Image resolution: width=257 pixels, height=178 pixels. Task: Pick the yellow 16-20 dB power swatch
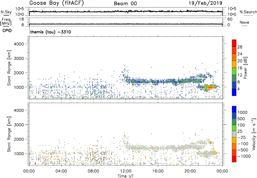pos(234,64)
